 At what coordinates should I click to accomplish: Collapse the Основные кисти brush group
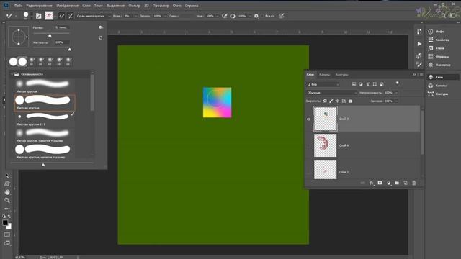click(x=12, y=74)
